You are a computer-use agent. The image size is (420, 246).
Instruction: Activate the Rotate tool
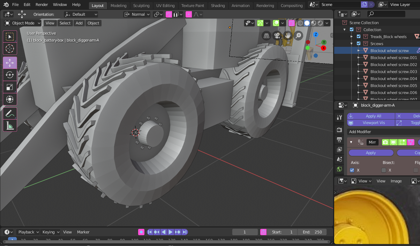[x=10, y=75]
